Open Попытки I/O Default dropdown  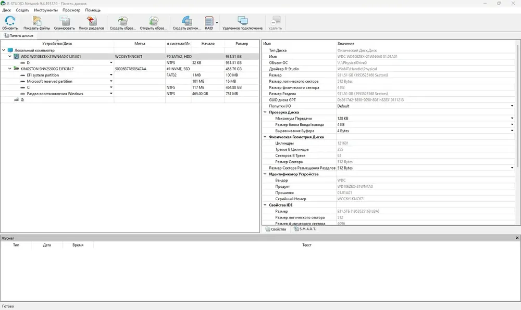click(512, 106)
